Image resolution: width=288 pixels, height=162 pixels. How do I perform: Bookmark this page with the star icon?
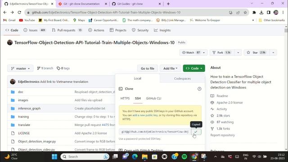tap(245, 13)
